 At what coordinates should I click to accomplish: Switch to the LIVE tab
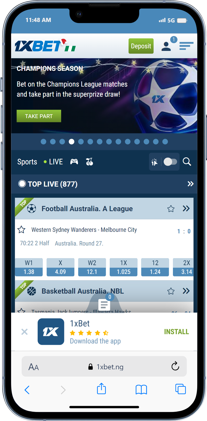[x=53, y=162]
